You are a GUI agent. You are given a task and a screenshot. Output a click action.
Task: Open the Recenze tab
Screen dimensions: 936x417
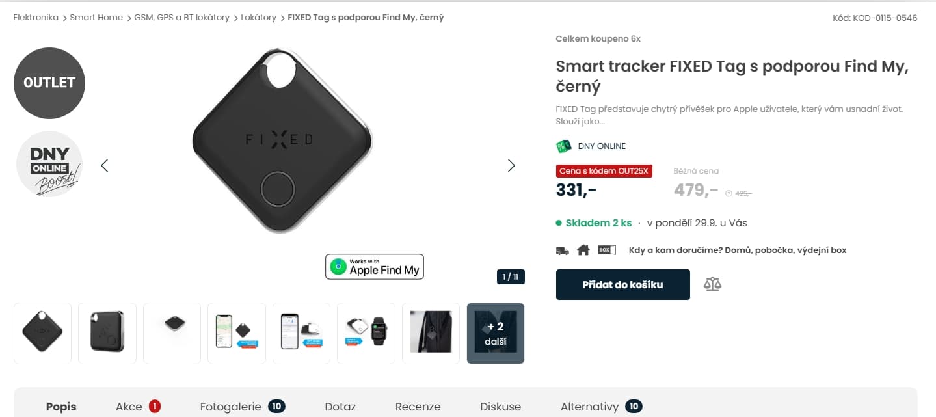click(x=418, y=407)
